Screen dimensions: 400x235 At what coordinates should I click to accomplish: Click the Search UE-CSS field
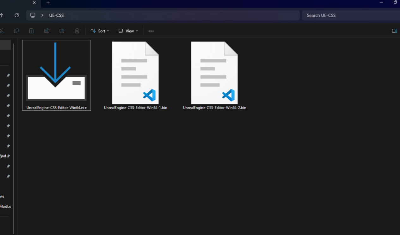pyautogui.click(x=351, y=15)
